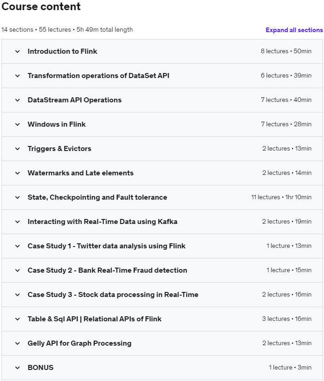Open the Case Study 1 Twitter data analysis section
324x381 pixels.
click(106, 246)
